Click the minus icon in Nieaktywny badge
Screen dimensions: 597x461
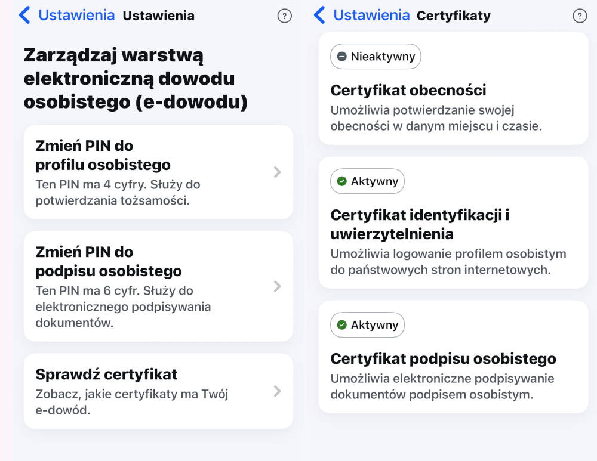(341, 56)
